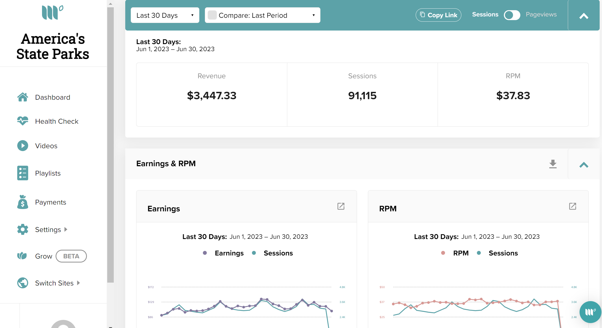Screen dimensions: 602x328
Task: Open the Dashboard home icon
Action: 23,97
